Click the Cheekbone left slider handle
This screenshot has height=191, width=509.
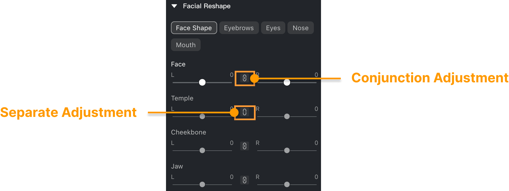pyautogui.click(x=202, y=150)
